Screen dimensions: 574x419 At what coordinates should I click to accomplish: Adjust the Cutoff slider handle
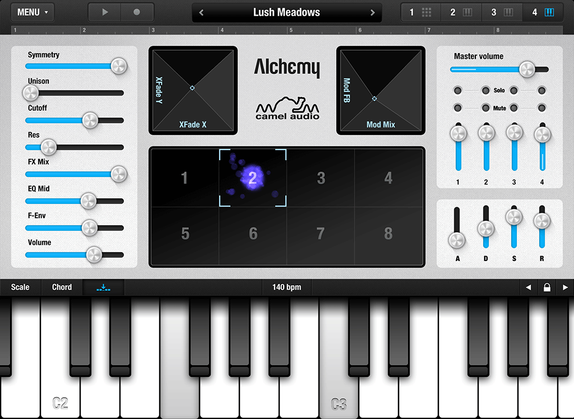tap(90, 120)
